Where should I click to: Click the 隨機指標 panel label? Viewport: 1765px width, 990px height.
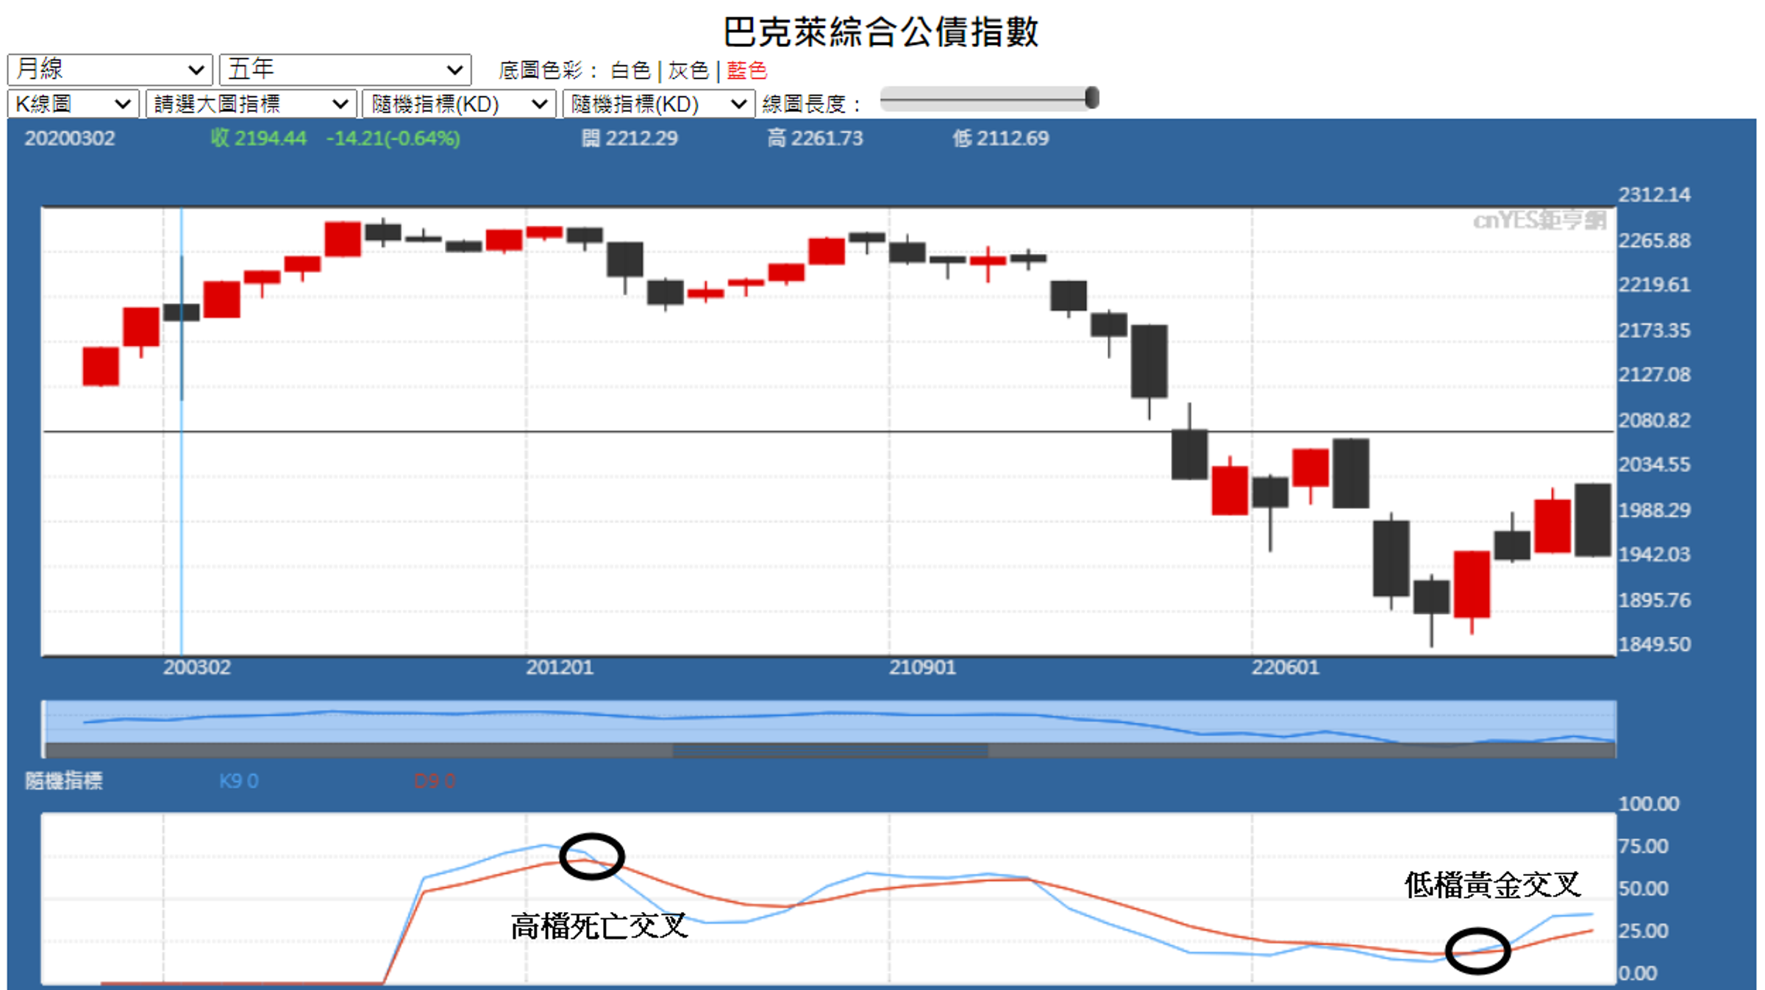[63, 781]
